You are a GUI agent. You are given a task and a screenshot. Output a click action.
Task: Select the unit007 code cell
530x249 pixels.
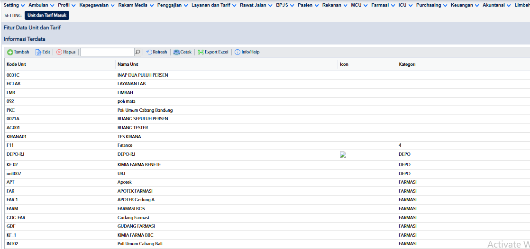tap(60, 173)
